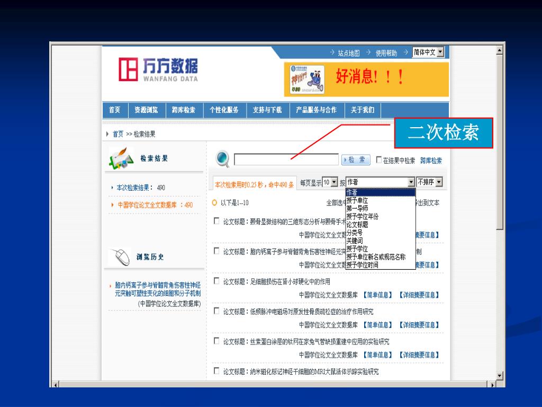Open 详细摘要信息 for 丝素蛋白涂层 thesis
Image resolution: width=542 pixels, height=407 pixels.
419,355
